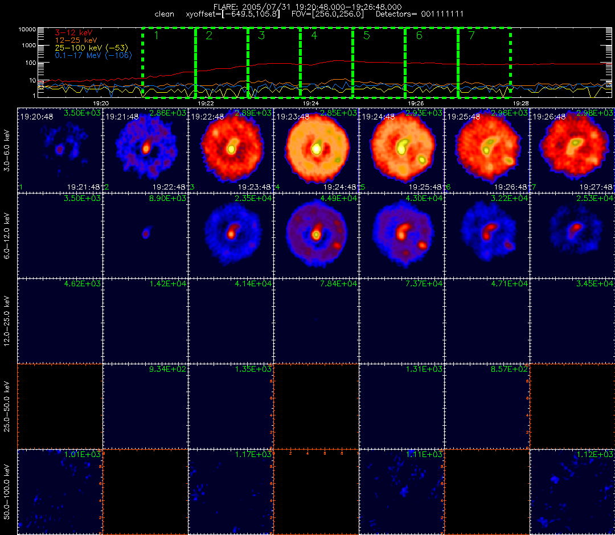Select interval 7 label in the light curve
Image resolution: width=615 pixels, height=535 pixels.
(472, 36)
